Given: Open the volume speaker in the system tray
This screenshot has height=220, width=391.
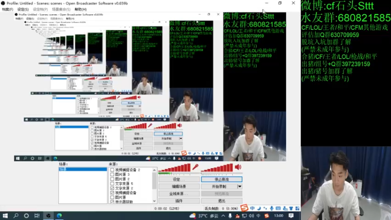Looking at the screenshot, I should point(251,216).
